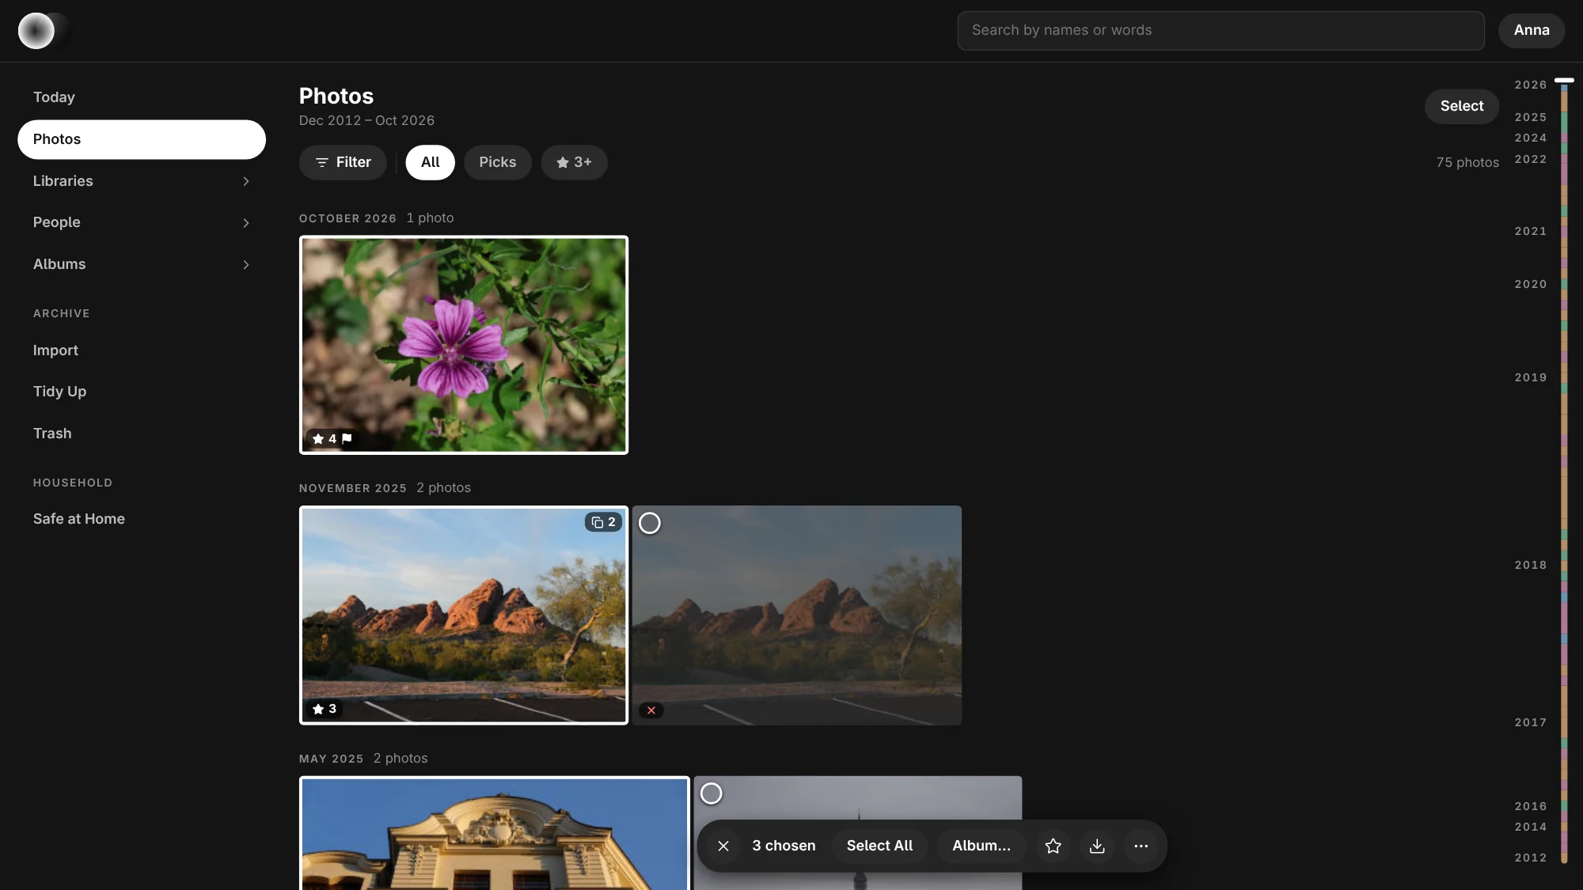Switch to the Picks tab
This screenshot has width=1583, height=890.
pyautogui.click(x=497, y=162)
